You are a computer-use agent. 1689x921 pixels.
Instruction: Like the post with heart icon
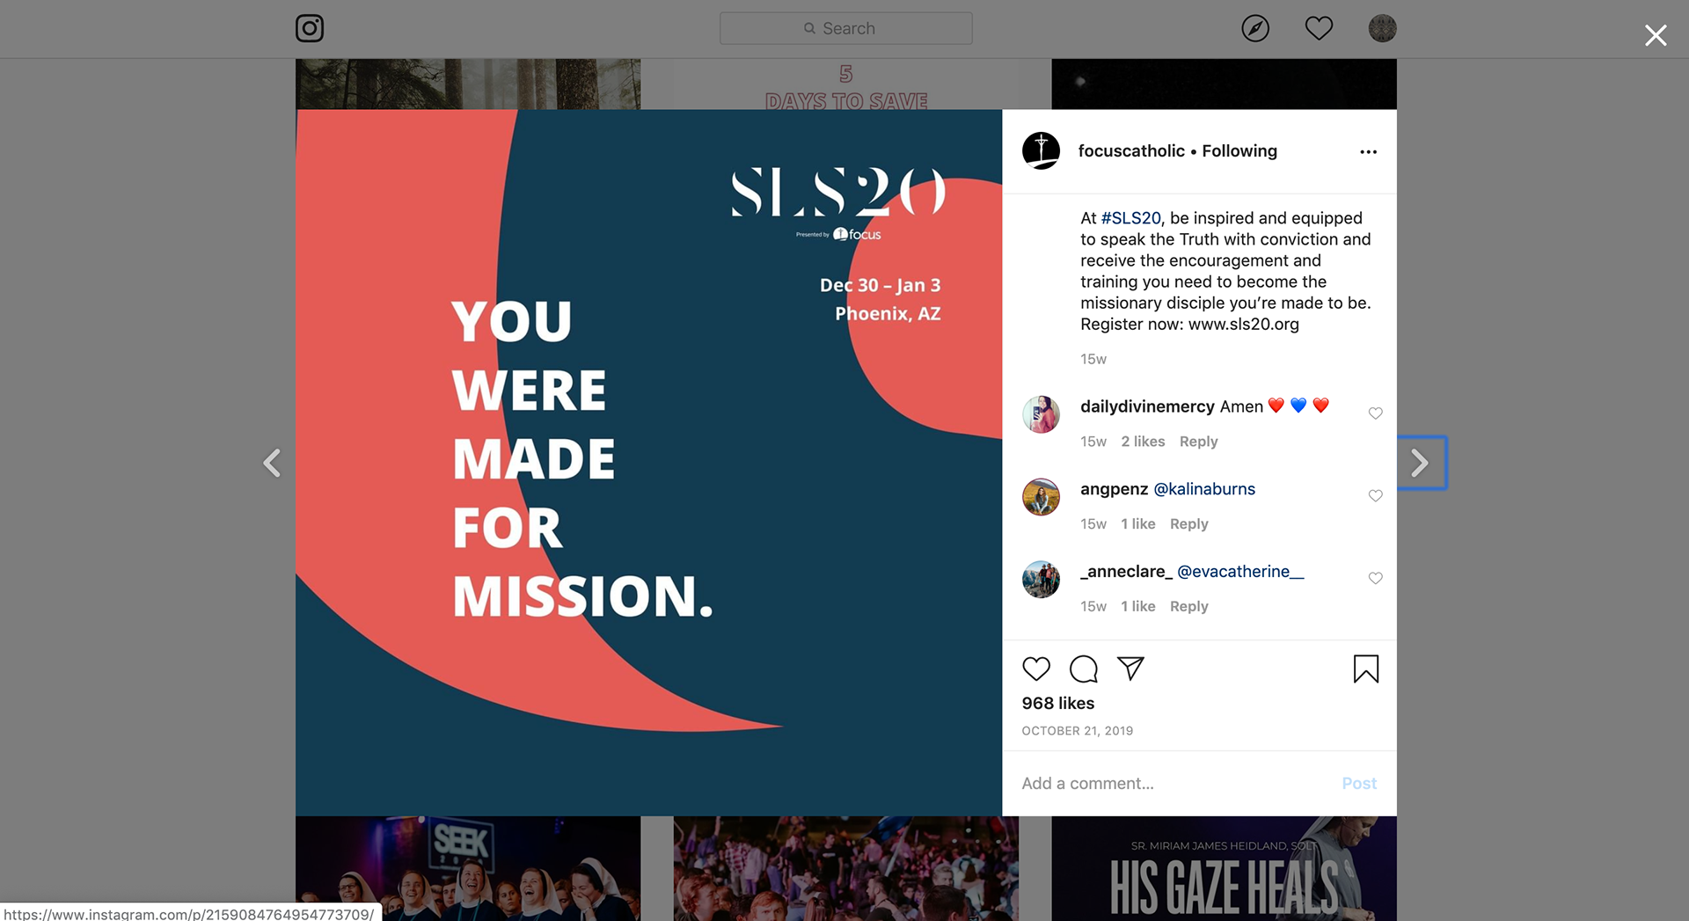(x=1036, y=669)
